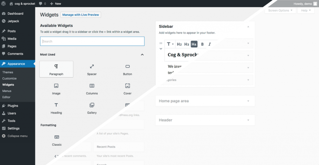Pick the Image block icon
This screenshot has width=319, height=165.
point(56,86)
